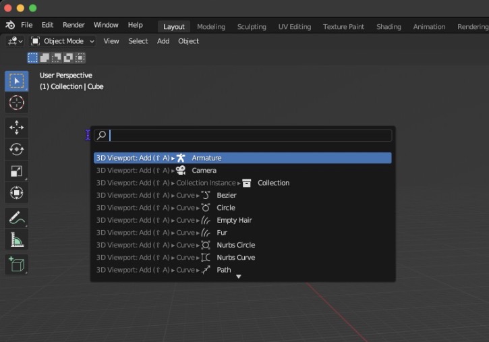489x342 pixels.
Task: Maximize the window with green button
Action: point(33,8)
